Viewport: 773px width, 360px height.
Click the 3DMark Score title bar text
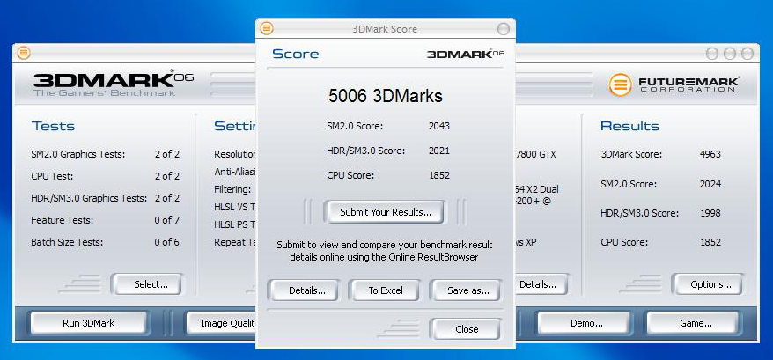385,29
